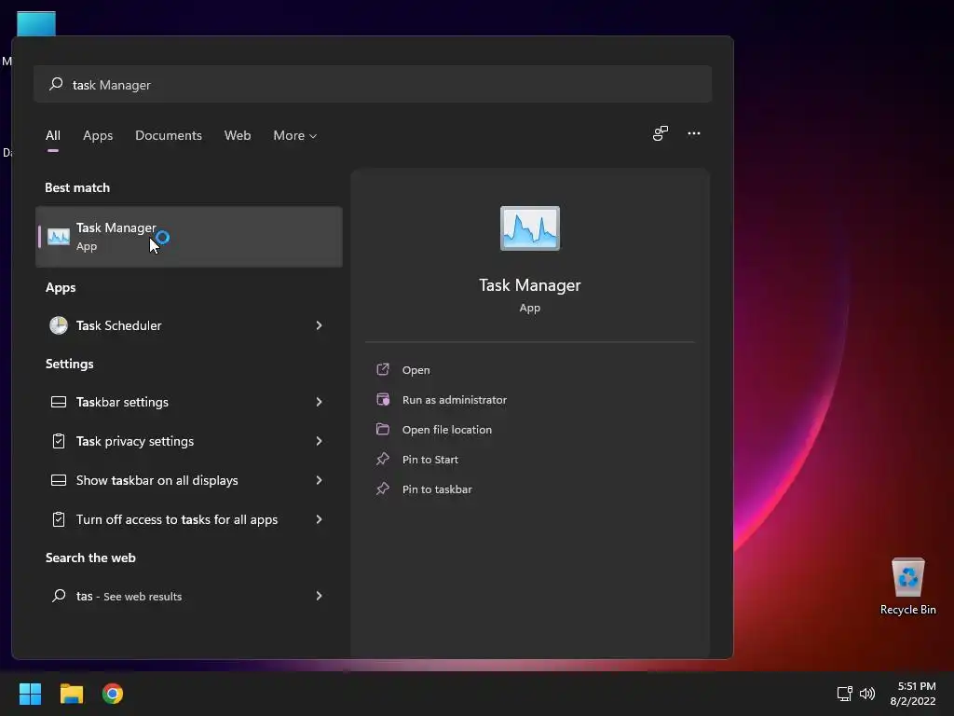Click the Pin to Start pin icon
Viewport: 954px width, 716px height.
tap(383, 459)
